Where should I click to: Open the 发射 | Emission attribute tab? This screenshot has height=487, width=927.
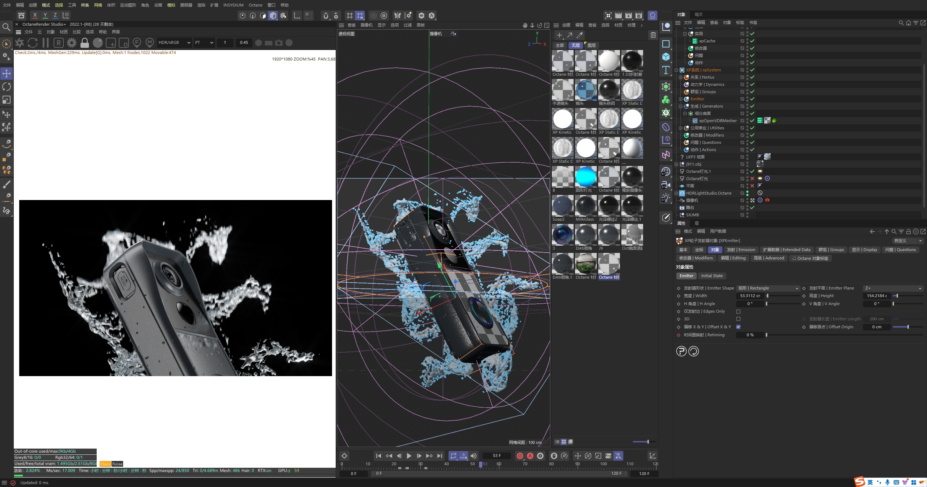click(x=741, y=250)
